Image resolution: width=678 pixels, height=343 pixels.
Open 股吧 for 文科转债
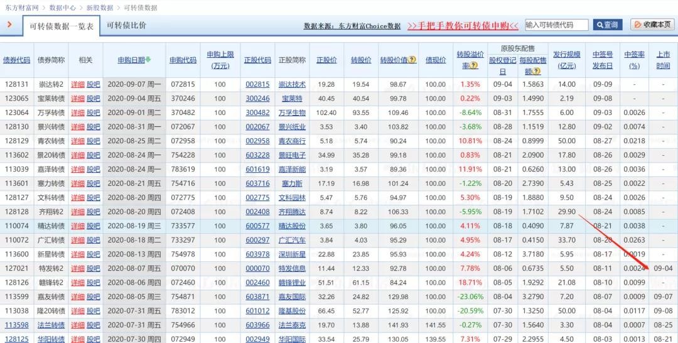coord(94,198)
